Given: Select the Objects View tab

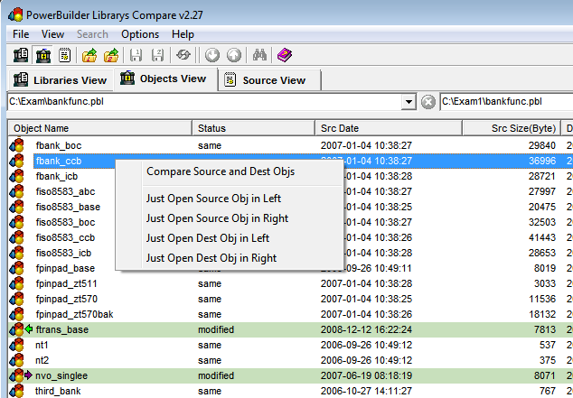Looking at the screenshot, I should click(x=165, y=79).
